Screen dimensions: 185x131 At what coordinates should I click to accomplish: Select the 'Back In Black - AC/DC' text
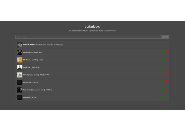tap(31, 82)
